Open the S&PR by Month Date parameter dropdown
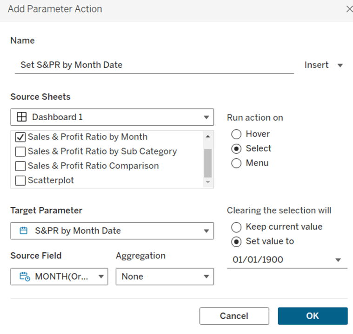 tap(206, 231)
